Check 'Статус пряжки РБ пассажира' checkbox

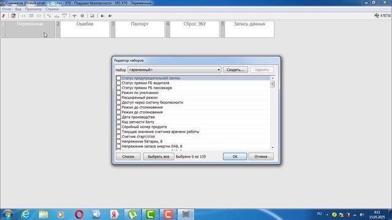[118, 88]
